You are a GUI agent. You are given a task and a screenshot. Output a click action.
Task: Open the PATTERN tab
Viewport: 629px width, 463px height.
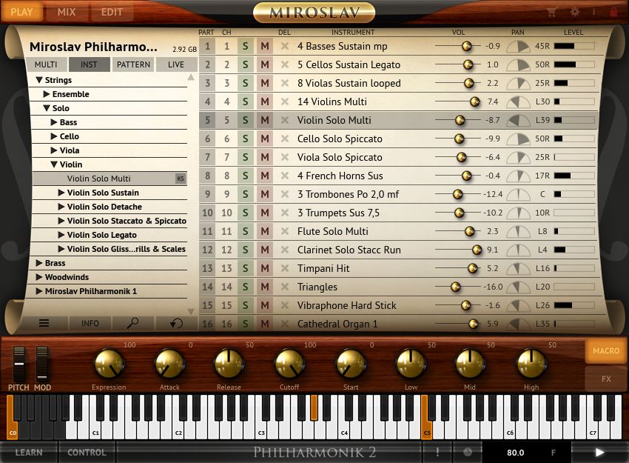pyautogui.click(x=133, y=64)
